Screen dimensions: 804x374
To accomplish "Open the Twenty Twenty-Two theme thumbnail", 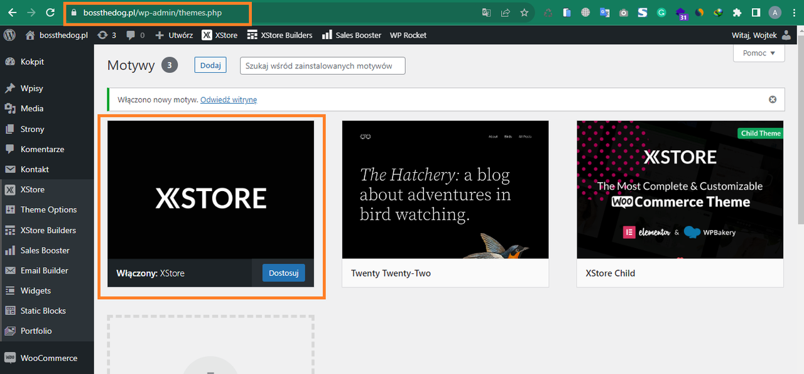I will click(x=445, y=190).
